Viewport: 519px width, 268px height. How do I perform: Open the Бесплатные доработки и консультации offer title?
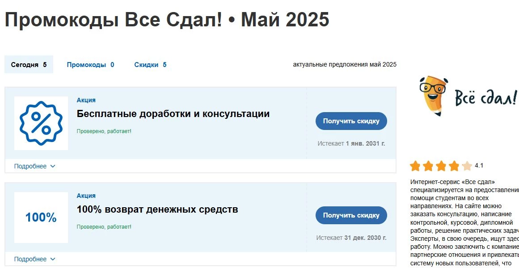point(173,113)
